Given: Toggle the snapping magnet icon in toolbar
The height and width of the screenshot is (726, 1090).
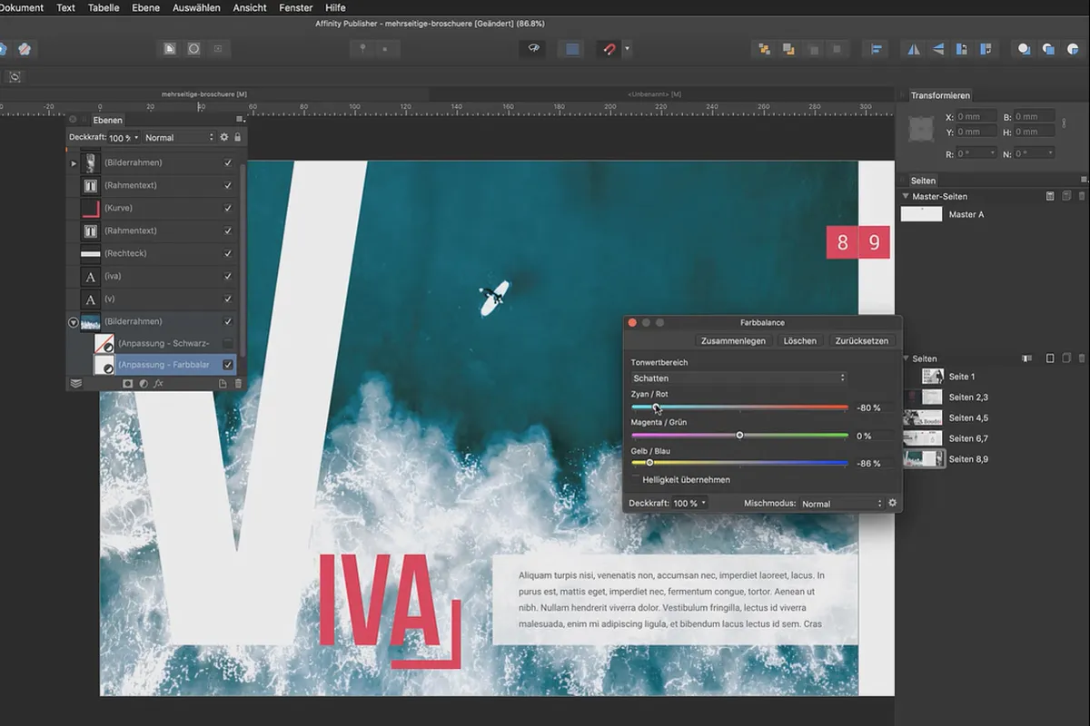Looking at the screenshot, I should [608, 49].
